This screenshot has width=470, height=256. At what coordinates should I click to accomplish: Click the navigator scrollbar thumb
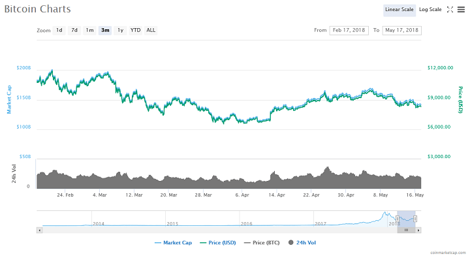click(x=406, y=231)
